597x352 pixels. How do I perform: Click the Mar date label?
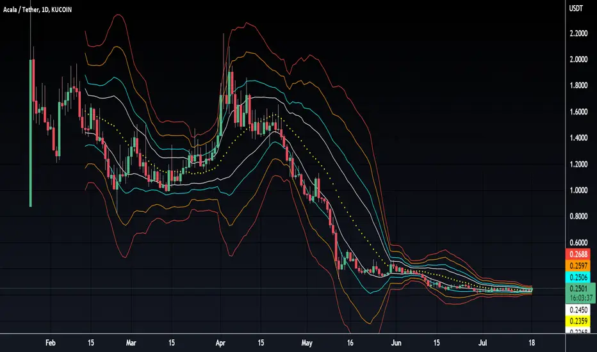click(x=131, y=343)
